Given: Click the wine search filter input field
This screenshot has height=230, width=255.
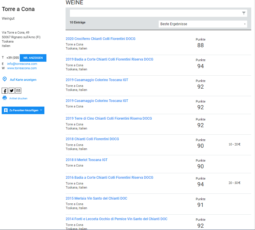Looking at the screenshot, I should point(159,13).
